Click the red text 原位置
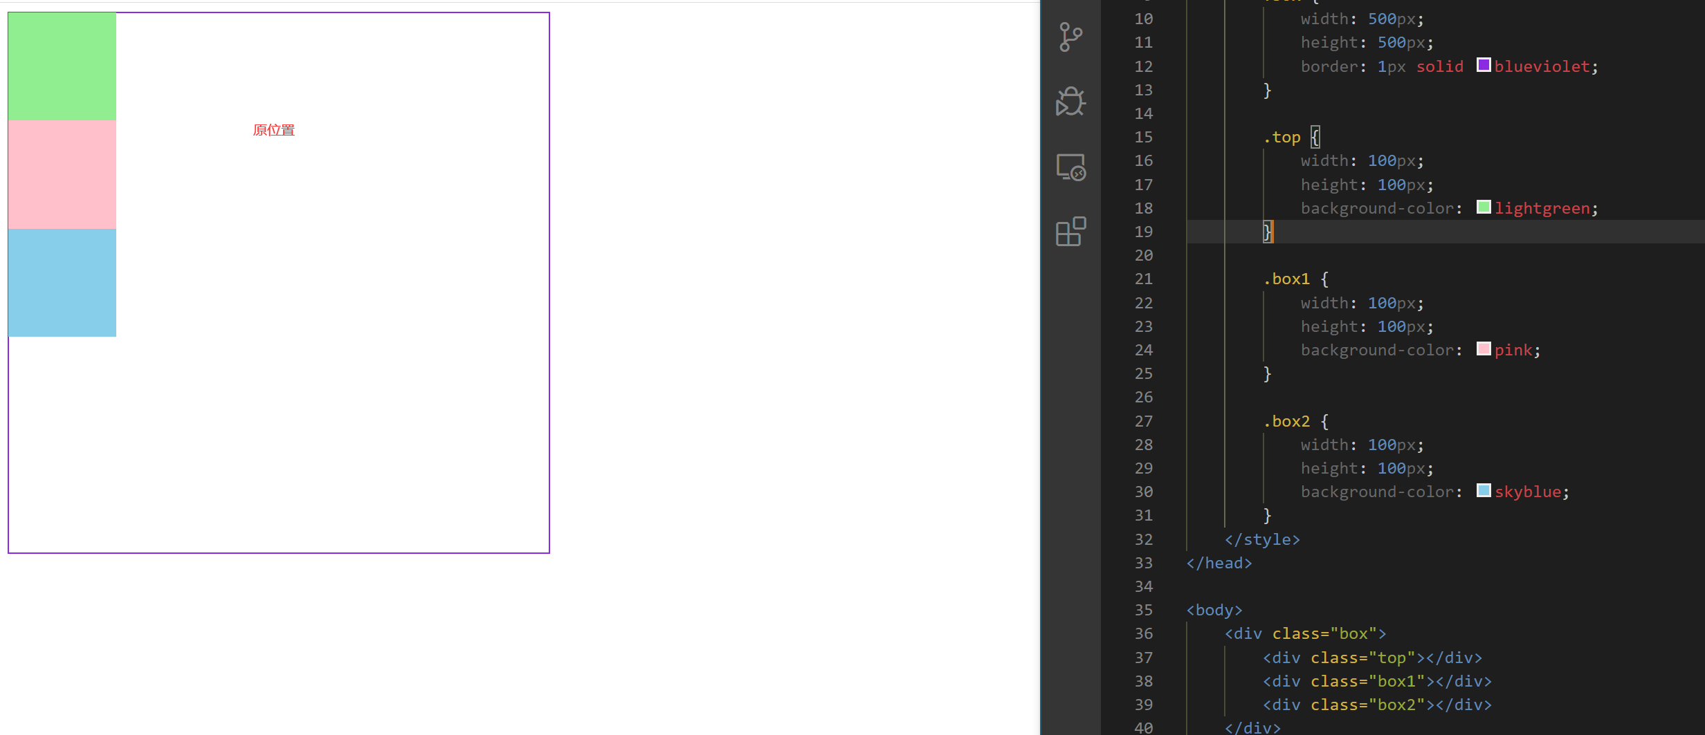The width and height of the screenshot is (1705, 735). [x=274, y=130]
